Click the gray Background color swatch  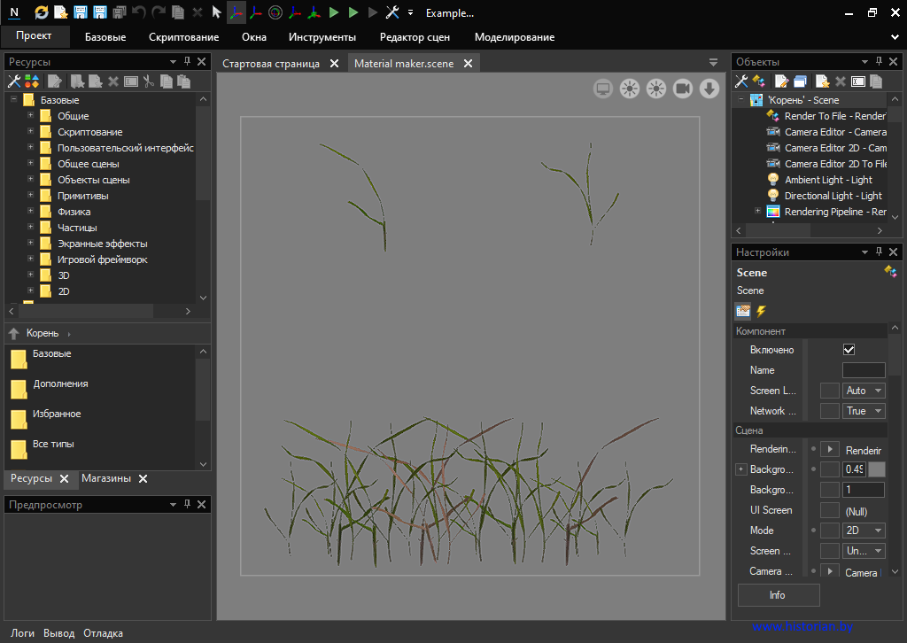(x=876, y=469)
